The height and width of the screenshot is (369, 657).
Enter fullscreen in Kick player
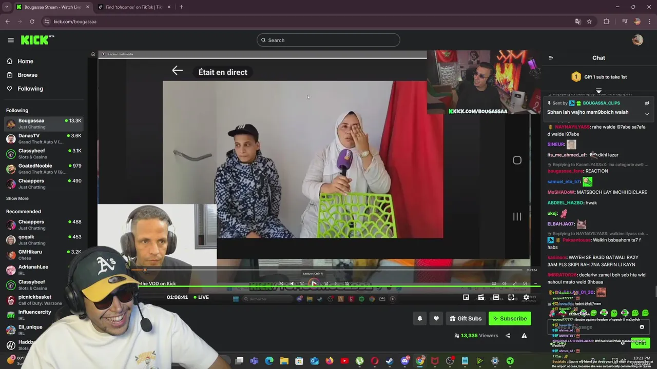pos(511,297)
